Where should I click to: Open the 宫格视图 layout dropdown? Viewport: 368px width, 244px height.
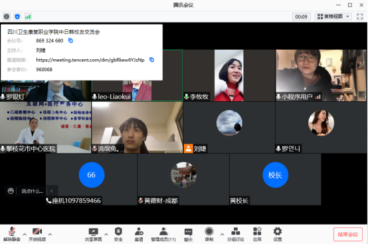tap(333, 17)
